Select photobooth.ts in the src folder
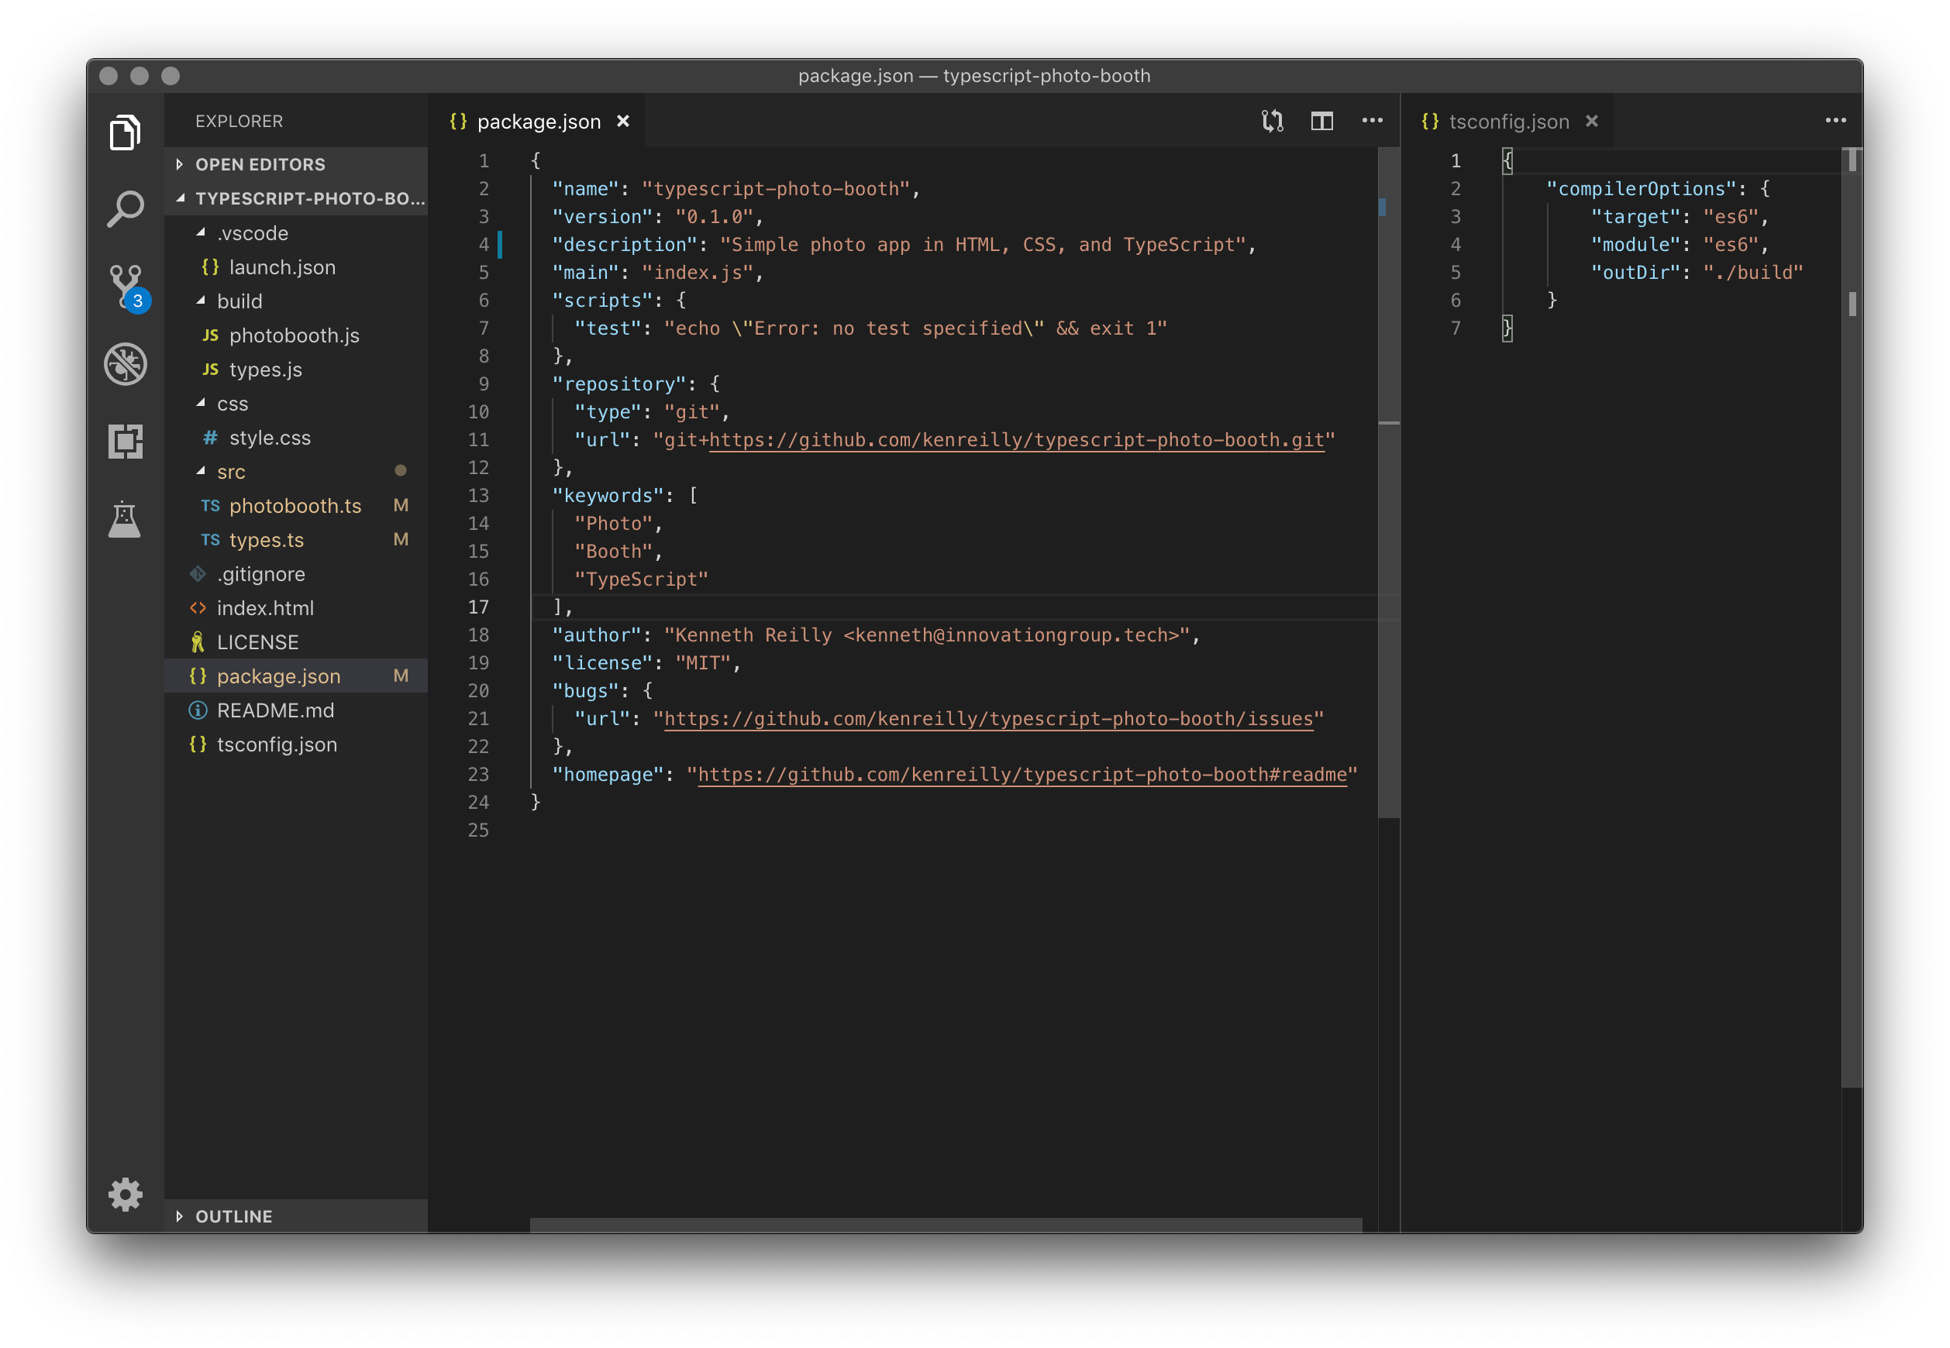The width and height of the screenshot is (1950, 1348). pos(296,505)
